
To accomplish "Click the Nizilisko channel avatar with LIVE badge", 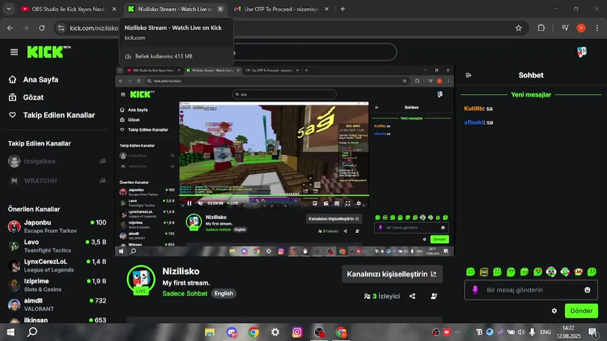I will 141,279.
